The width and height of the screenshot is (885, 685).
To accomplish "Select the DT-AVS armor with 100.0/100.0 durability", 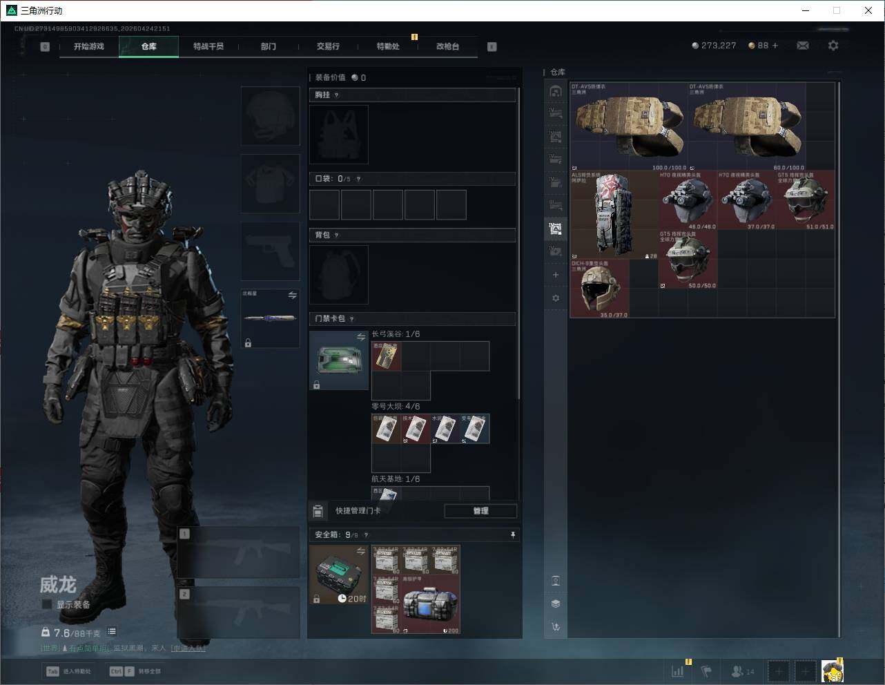I will click(x=629, y=126).
